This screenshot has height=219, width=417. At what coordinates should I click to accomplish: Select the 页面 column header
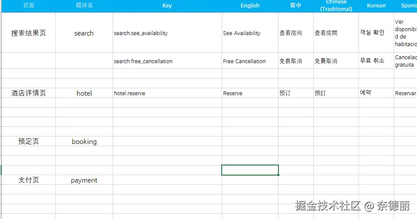29,6
